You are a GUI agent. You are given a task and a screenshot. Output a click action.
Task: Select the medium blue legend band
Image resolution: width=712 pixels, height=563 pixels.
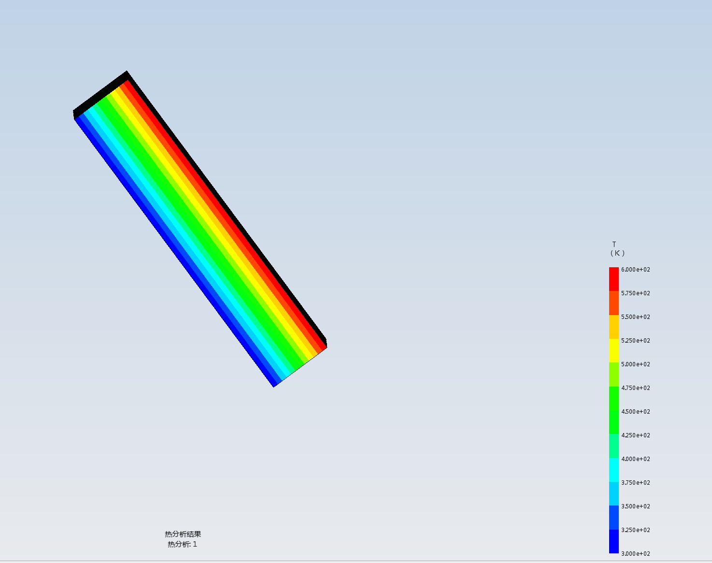[614, 518]
